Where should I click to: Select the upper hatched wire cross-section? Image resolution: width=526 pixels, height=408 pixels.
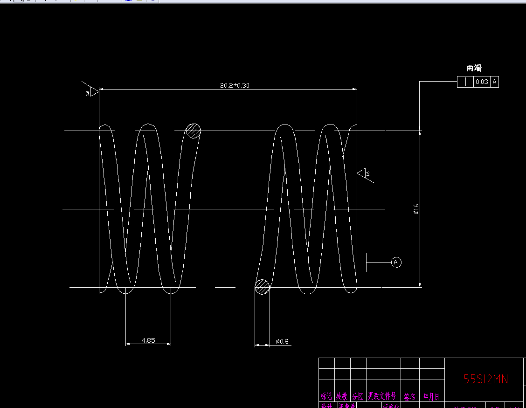[x=194, y=131]
